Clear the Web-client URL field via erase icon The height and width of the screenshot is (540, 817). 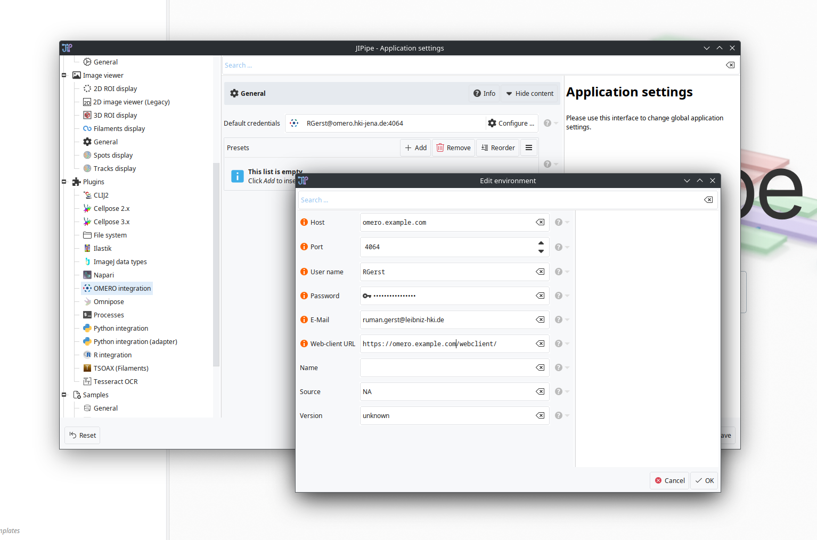[x=540, y=343]
